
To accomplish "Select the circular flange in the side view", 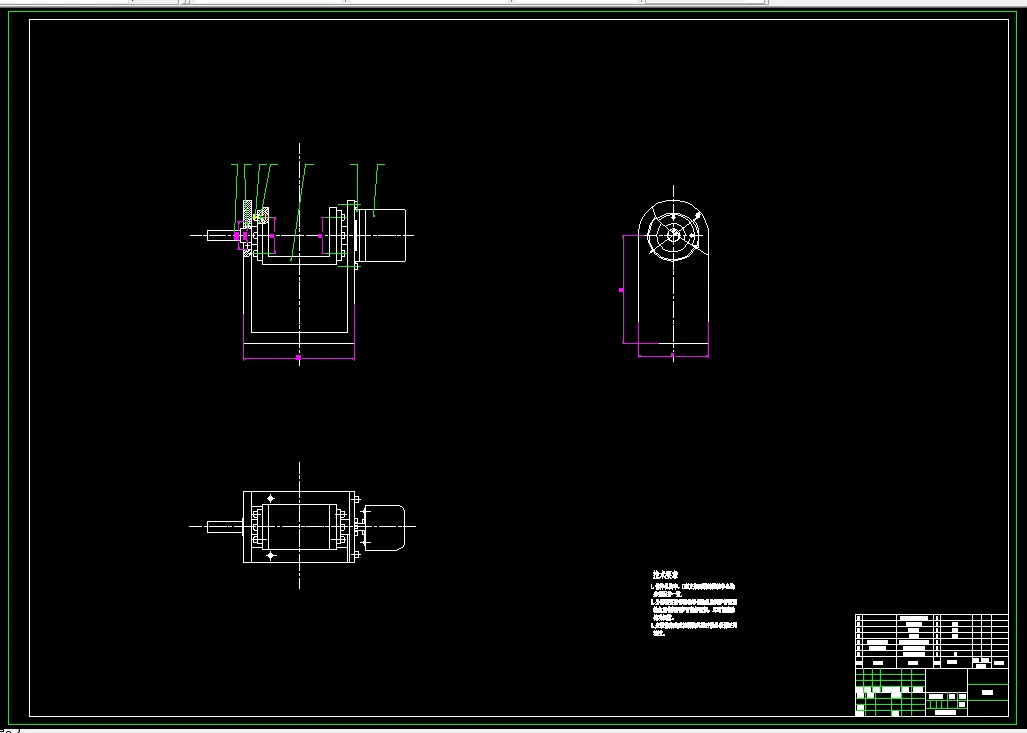I will [x=674, y=235].
